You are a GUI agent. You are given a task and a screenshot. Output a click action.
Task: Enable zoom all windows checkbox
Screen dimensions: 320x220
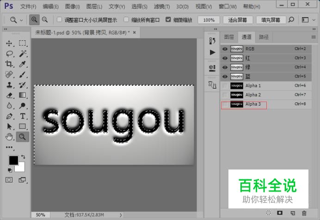[x=126, y=19]
